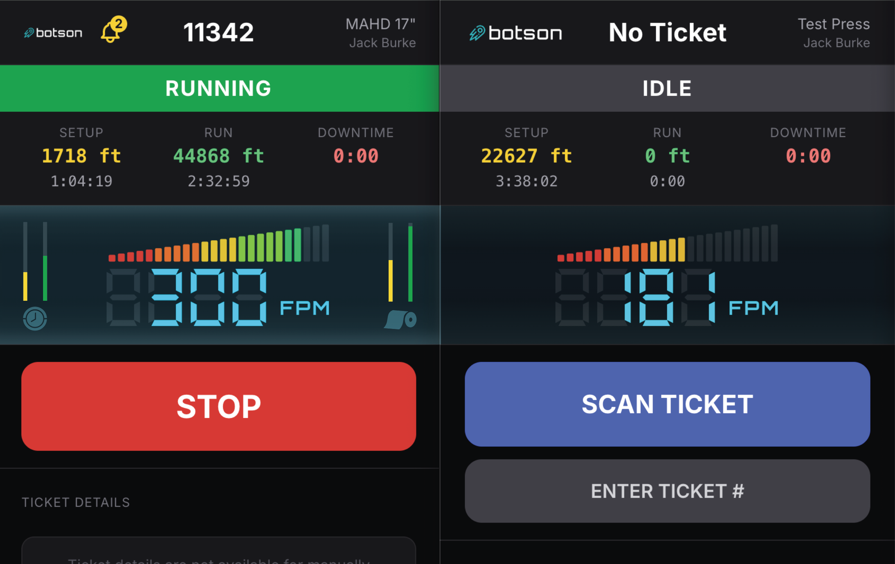The image size is (895, 564).
Task: Click the Test Press label
Action: tap(833, 24)
